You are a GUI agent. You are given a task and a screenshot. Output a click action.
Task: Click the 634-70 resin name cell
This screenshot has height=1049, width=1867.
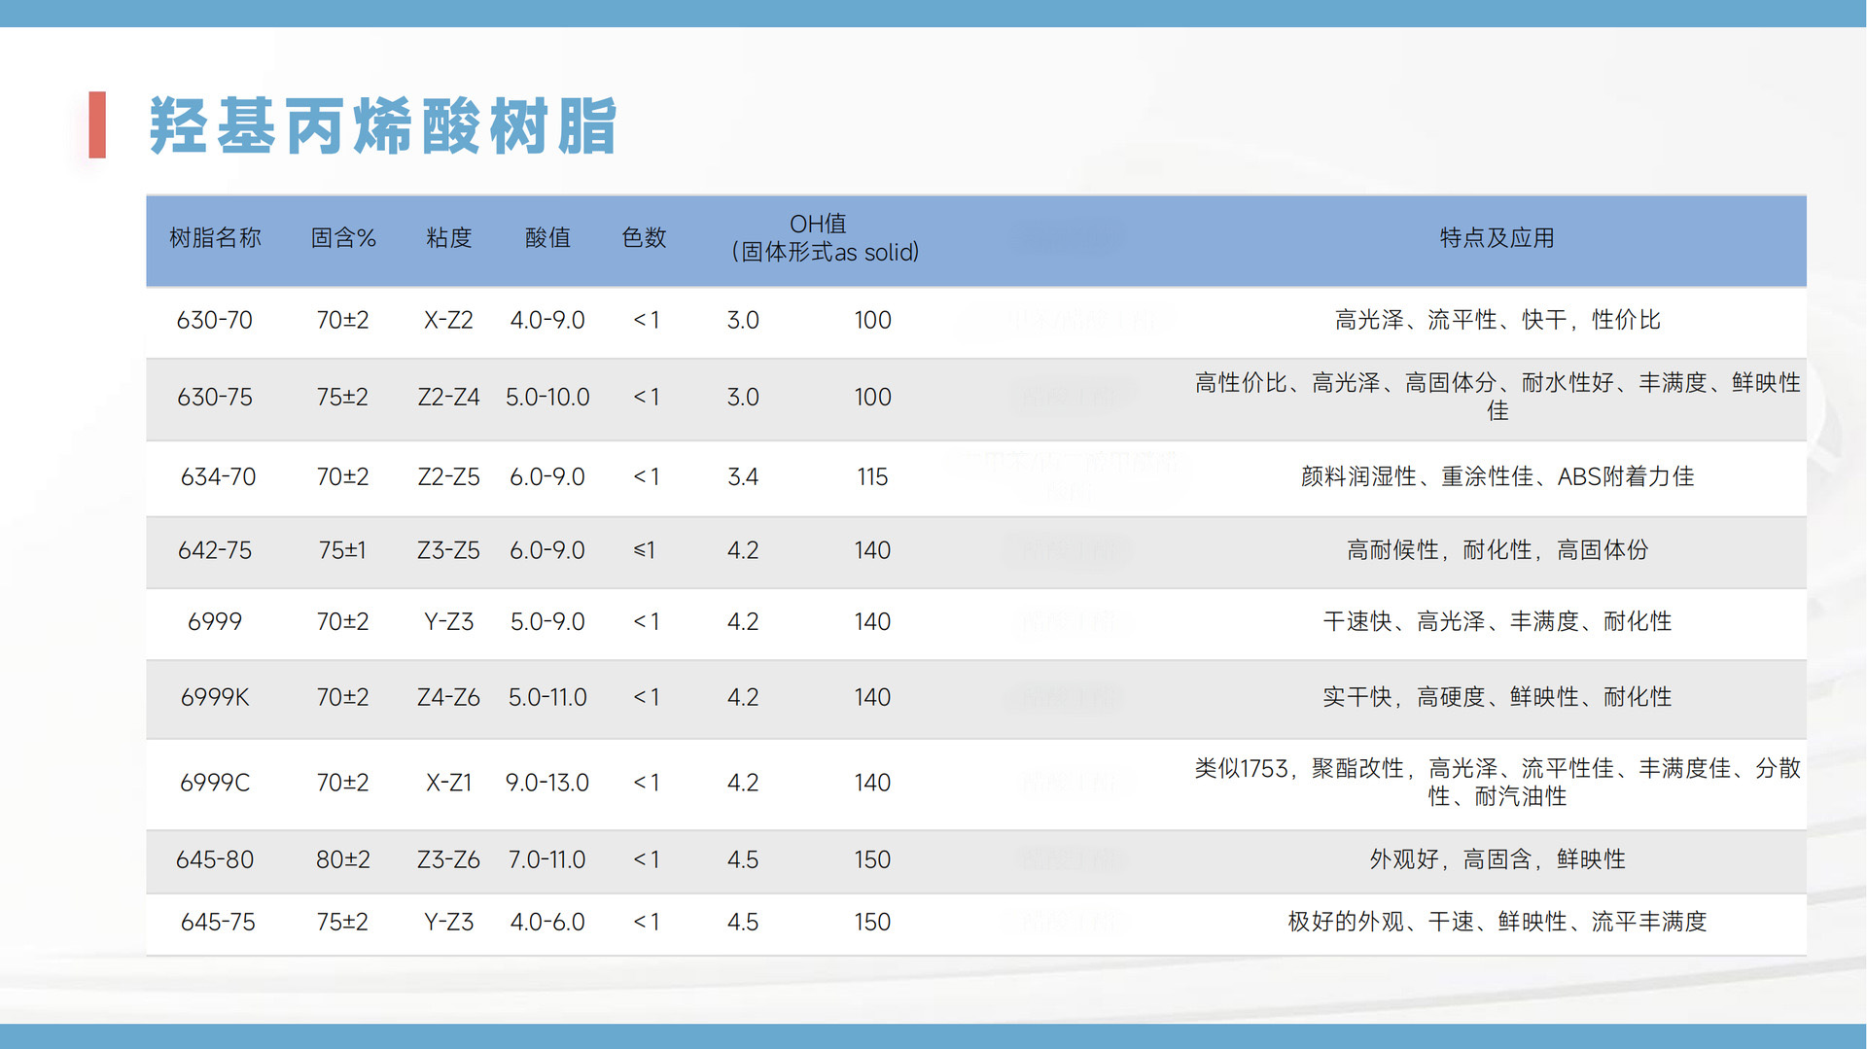tap(218, 476)
